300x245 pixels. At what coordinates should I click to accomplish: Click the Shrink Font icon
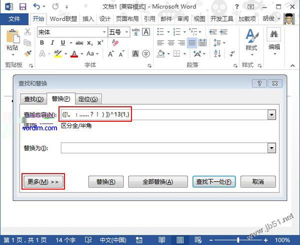tap(121, 54)
